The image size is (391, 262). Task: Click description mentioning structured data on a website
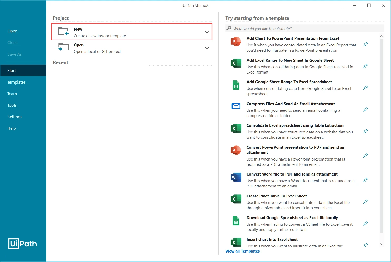(300, 135)
